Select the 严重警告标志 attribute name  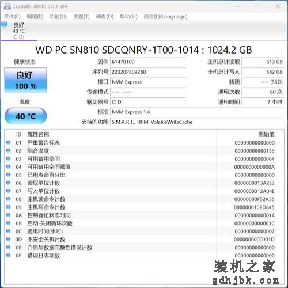point(43,143)
